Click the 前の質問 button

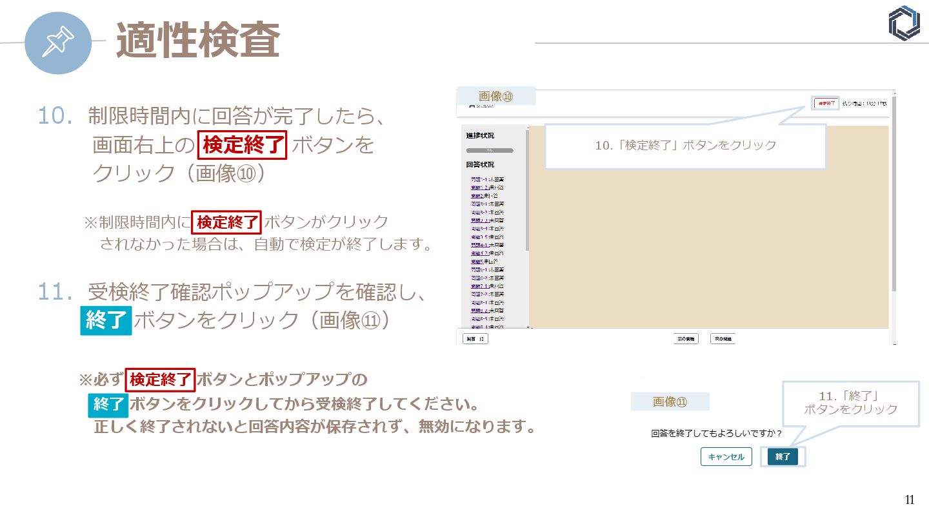tap(685, 338)
